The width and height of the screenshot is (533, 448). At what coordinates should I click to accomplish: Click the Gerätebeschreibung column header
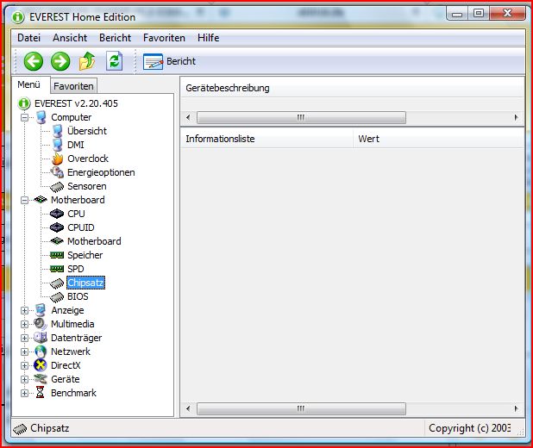(352, 88)
